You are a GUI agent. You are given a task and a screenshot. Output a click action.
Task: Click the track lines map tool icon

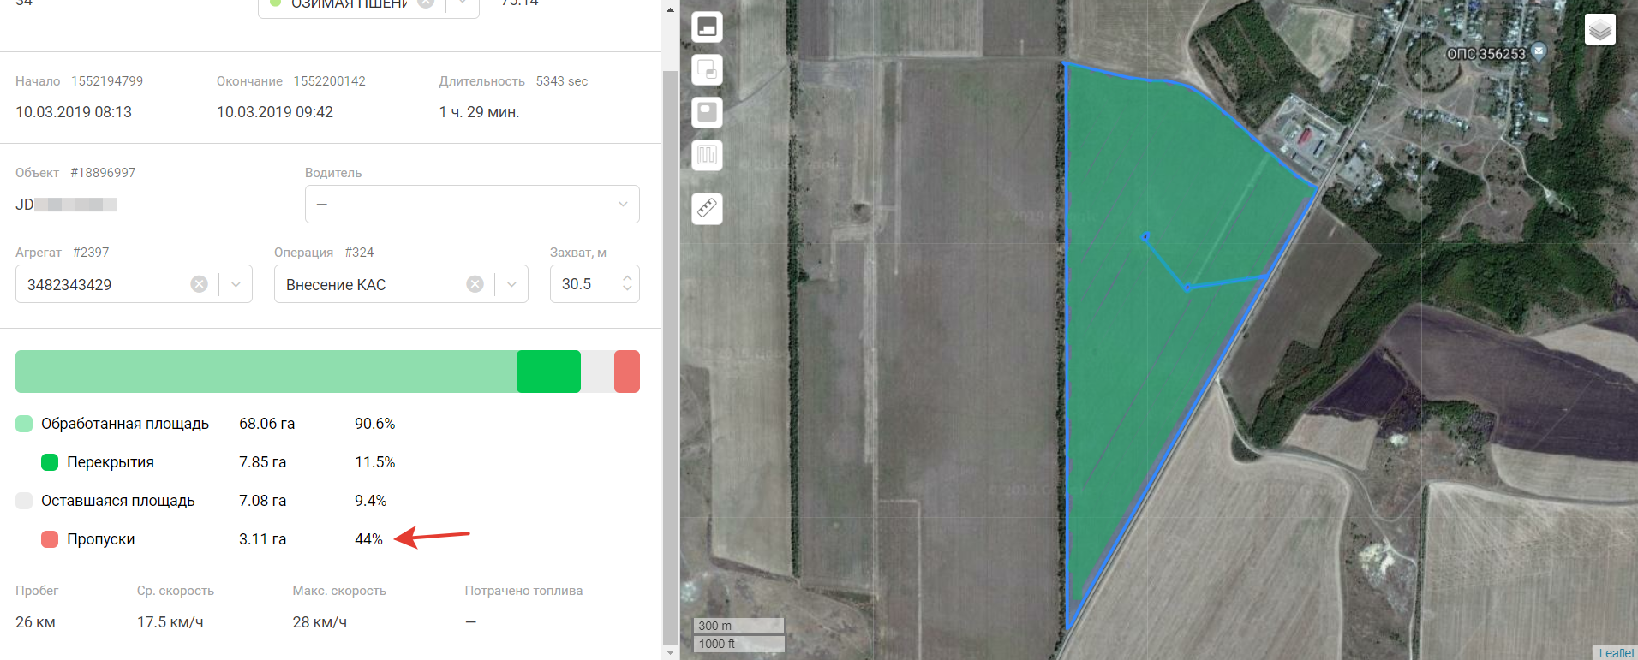[x=707, y=155]
